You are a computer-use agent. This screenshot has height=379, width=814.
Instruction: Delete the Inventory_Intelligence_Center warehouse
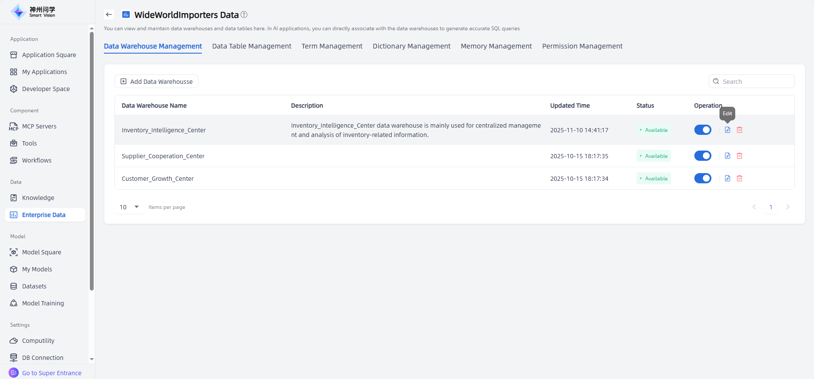[x=739, y=130]
